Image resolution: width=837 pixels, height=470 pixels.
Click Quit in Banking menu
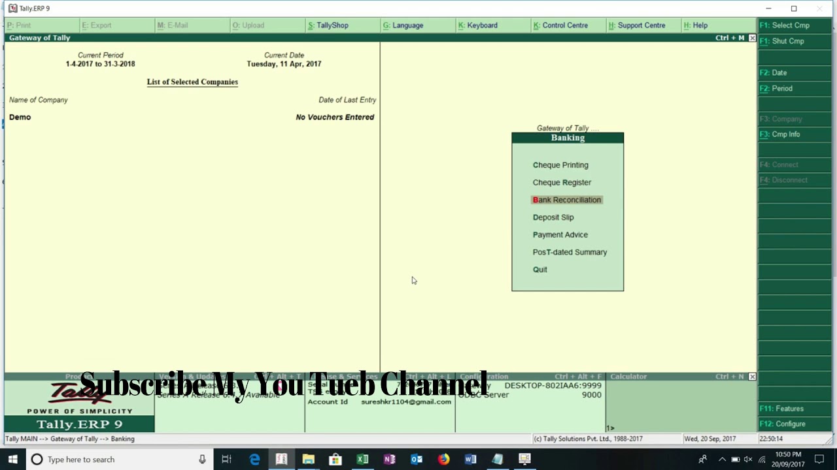539,270
